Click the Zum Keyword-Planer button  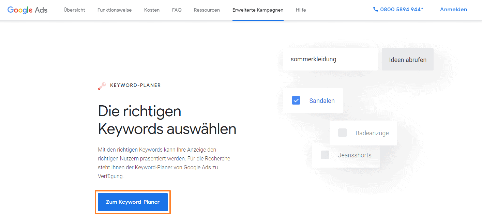click(133, 202)
